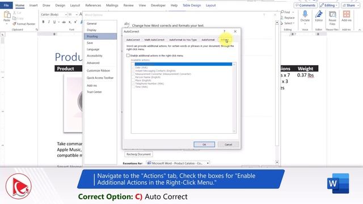Click Cancel in the AutoCorrect dialog
This screenshot has width=363, height=204.
pos(228,144)
